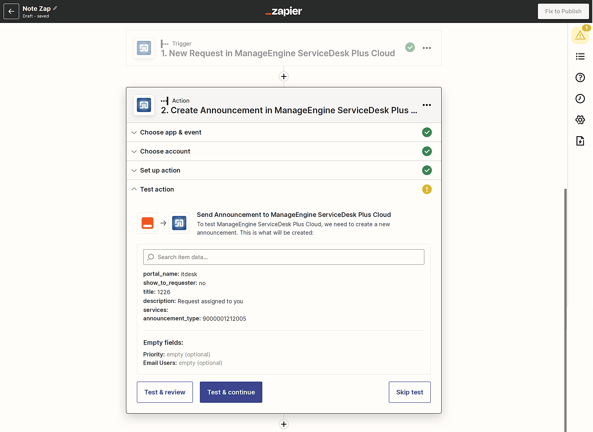Open the warning alerts panel in sidebar

pyautogui.click(x=580, y=35)
